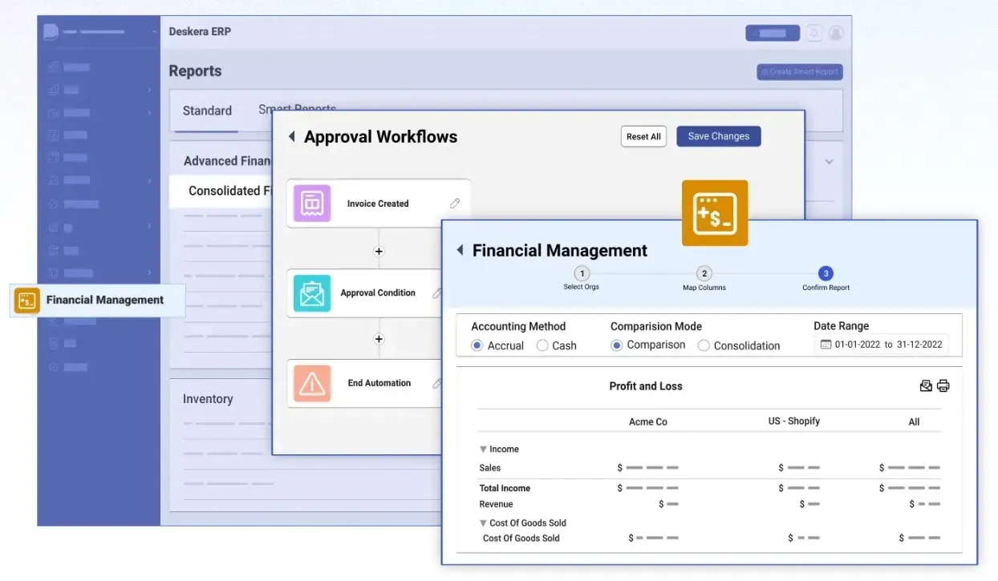Open the calendar icon in Date Range
Image resolution: width=998 pixels, height=581 pixels.
tap(826, 345)
